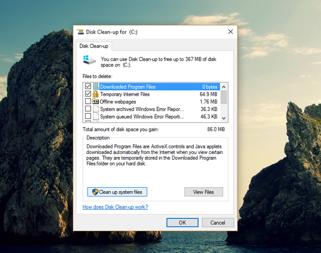Screen dimensions: 321x253
Task: Select the Temporary Internet Files row text
Action: click(x=125, y=94)
